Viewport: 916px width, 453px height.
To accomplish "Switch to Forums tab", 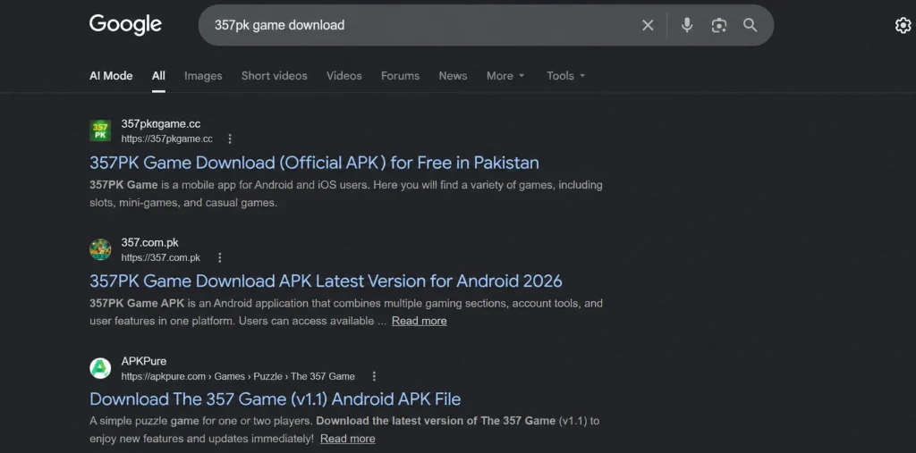I will 400,76.
